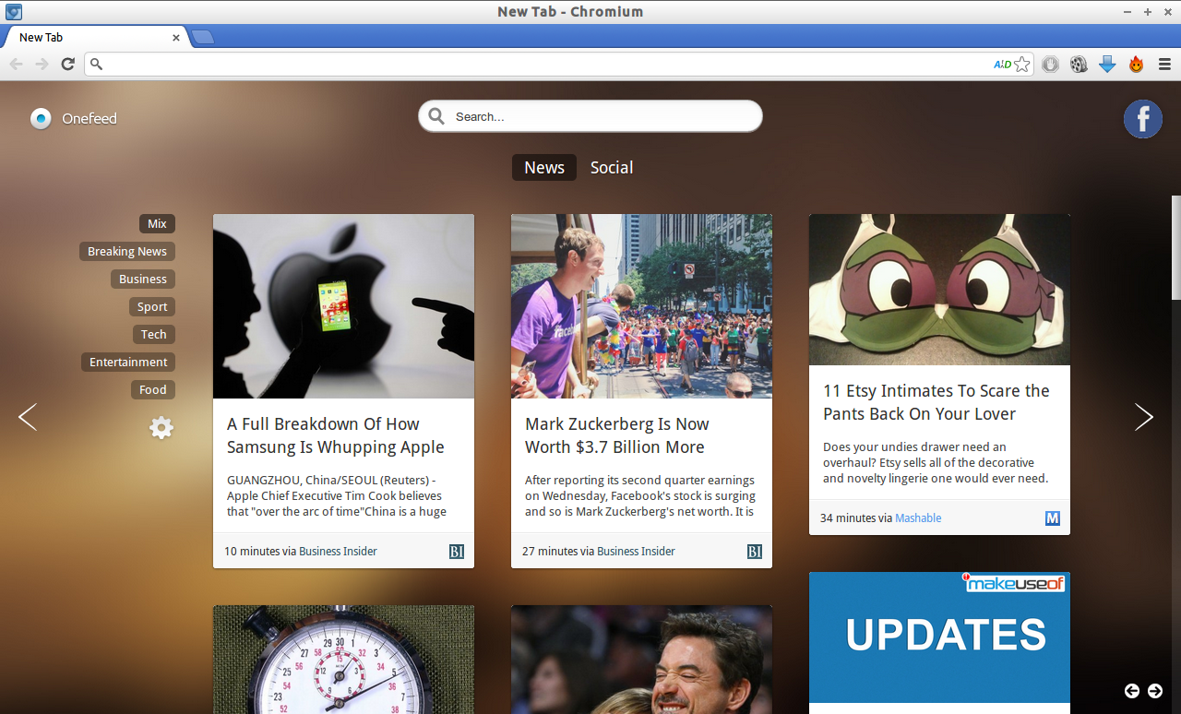The image size is (1181, 714).
Task: Click the Mashable source link
Action: click(918, 518)
